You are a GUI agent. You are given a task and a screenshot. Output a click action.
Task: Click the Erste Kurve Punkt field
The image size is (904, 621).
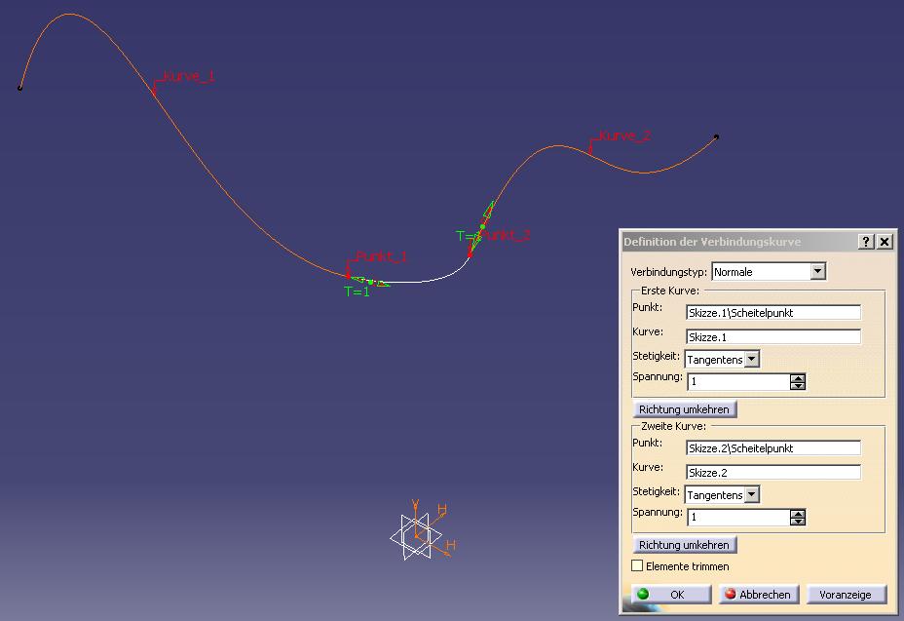773,313
